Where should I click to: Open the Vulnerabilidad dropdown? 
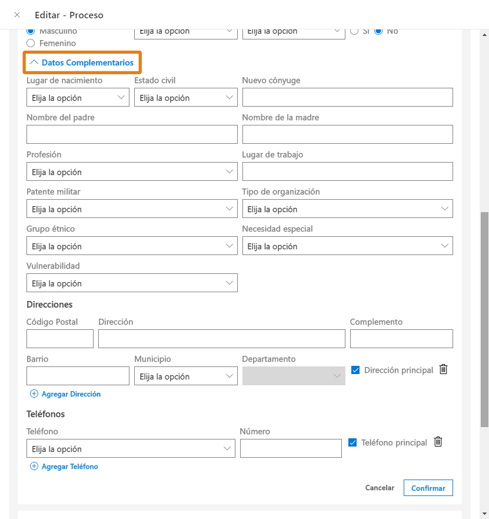point(132,283)
